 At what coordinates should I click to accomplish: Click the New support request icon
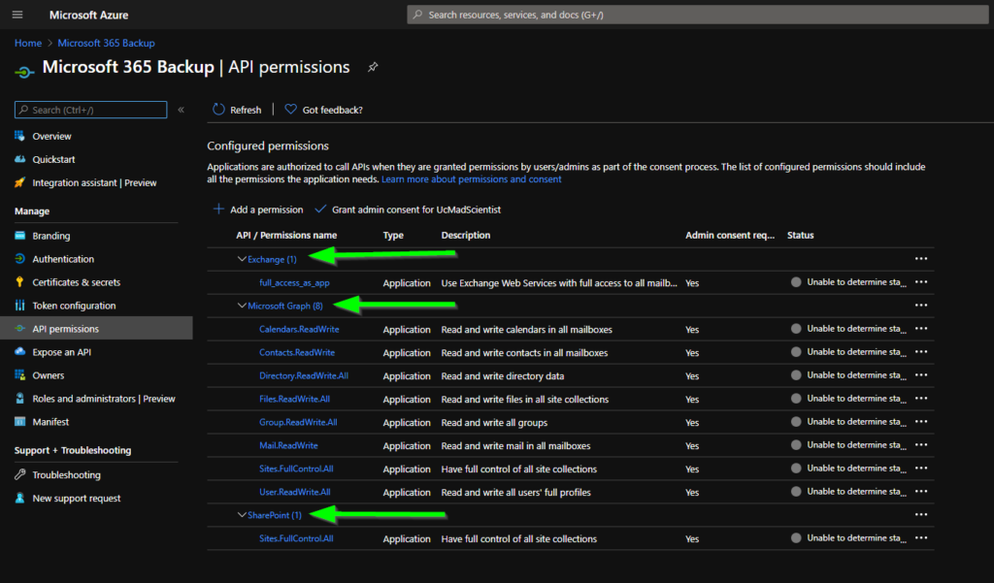[19, 498]
